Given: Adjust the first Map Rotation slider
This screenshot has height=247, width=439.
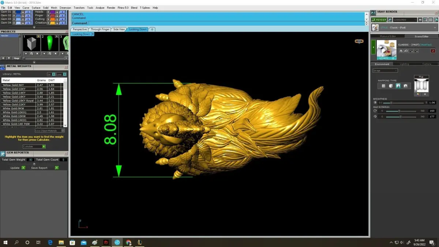Looking at the screenshot, I should click(x=401, y=111).
